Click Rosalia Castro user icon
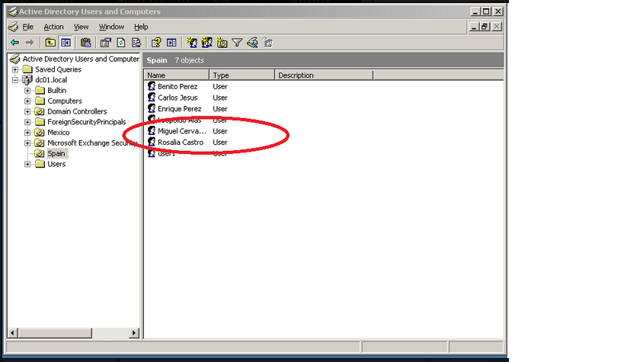Viewport: 624px width, 362px height. (x=152, y=142)
